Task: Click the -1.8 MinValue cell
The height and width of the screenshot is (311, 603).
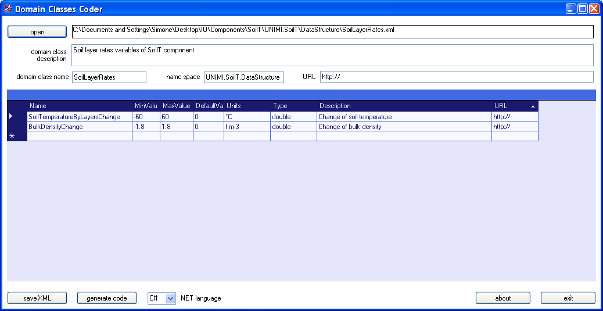Action: click(146, 126)
